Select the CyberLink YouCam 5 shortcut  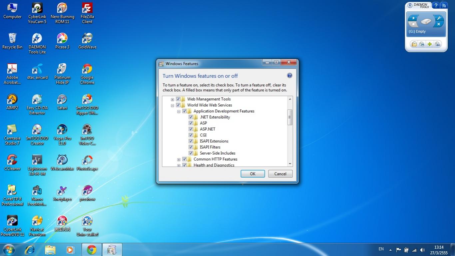coord(37,13)
